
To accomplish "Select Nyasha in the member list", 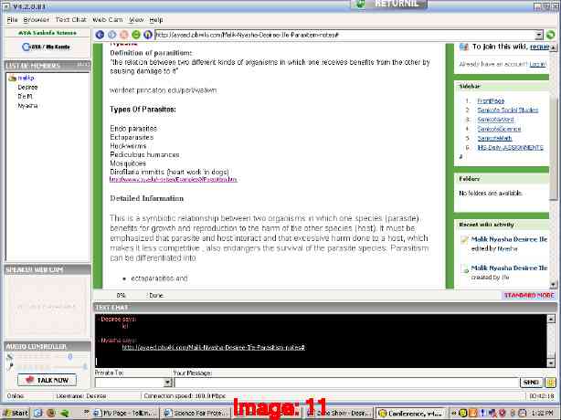I will pos(27,106).
